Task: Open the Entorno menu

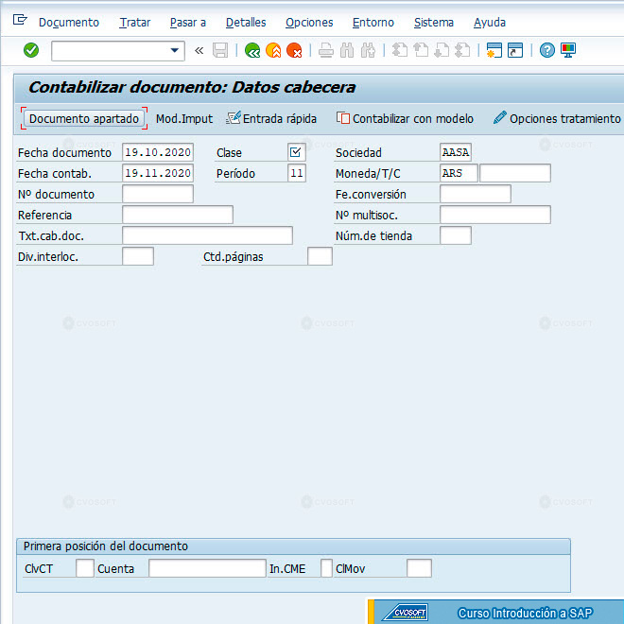Action: coord(373,23)
